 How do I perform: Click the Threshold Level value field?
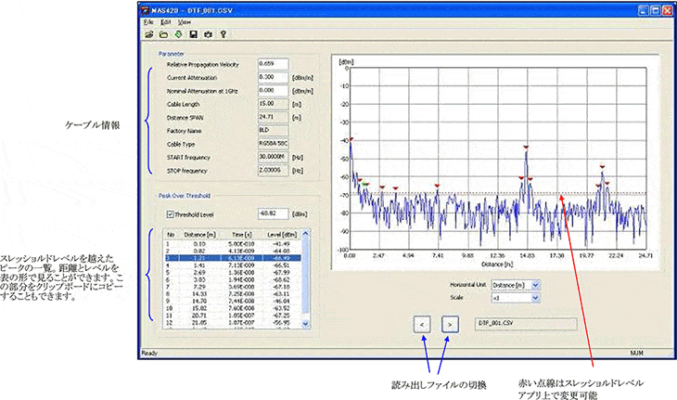[273, 213]
